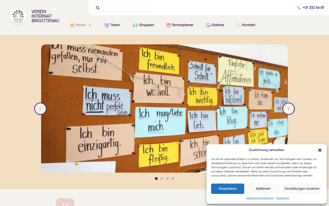Click into the search input field
Screen dimensions: 329x206
[122, 8]
